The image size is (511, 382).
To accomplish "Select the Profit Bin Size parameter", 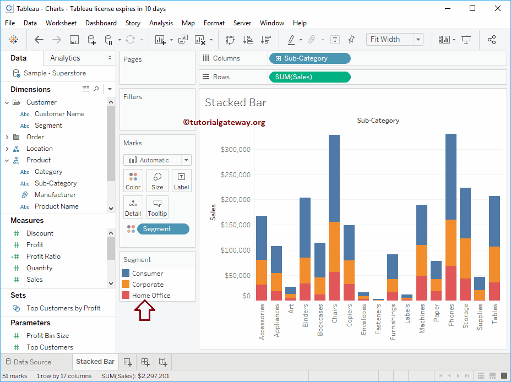I will [47, 335].
